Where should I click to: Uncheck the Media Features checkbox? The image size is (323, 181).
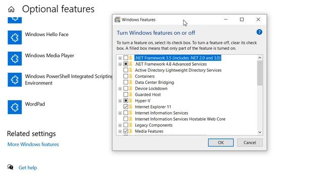click(126, 131)
